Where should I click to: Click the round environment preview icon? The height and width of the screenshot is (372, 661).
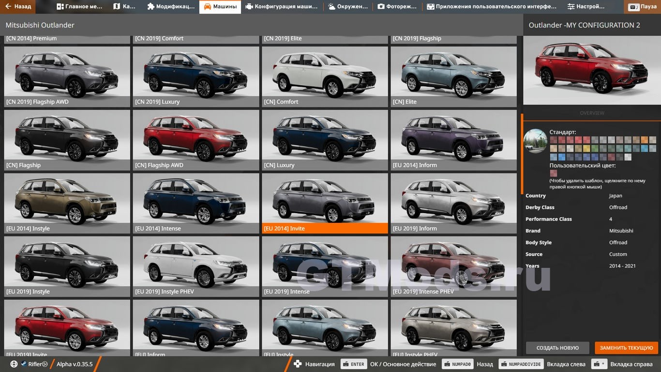click(x=536, y=141)
